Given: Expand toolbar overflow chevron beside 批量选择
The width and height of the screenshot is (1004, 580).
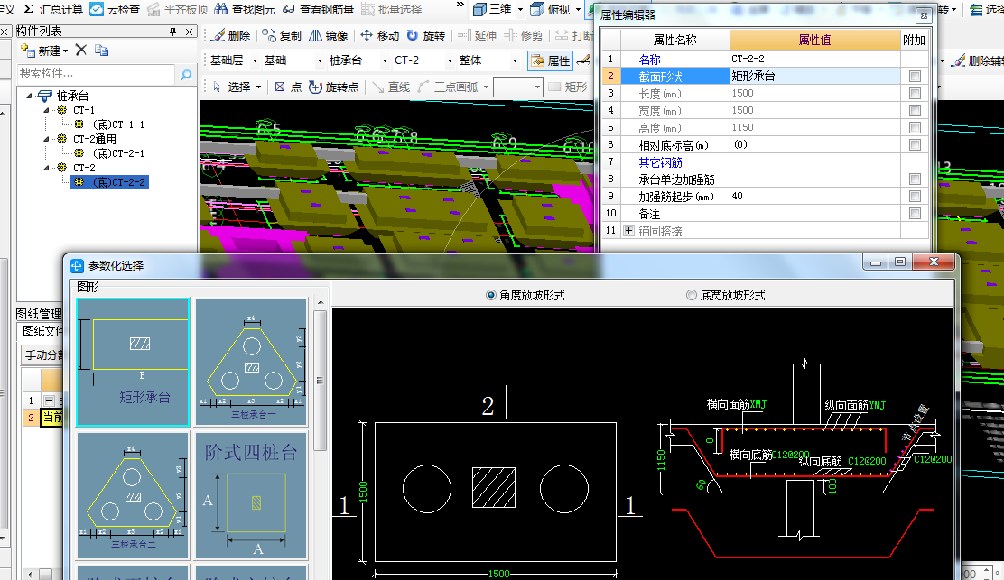Looking at the screenshot, I should [x=460, y=5].
